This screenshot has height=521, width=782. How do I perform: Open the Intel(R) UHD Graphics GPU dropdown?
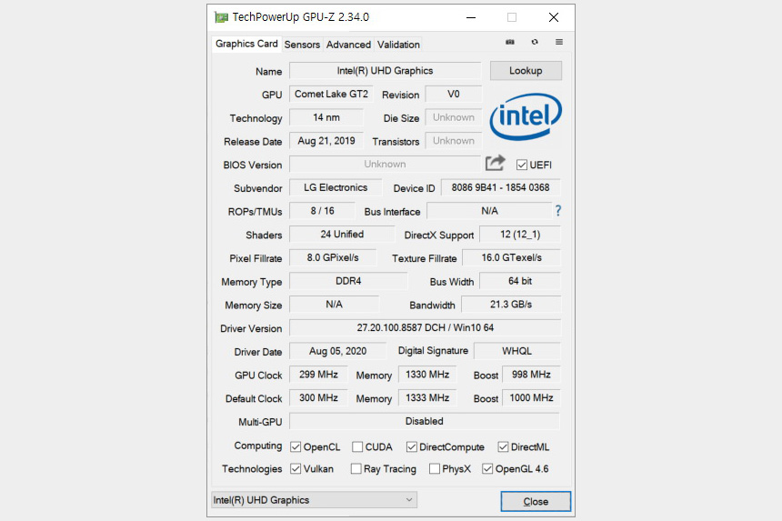point(315,500)
